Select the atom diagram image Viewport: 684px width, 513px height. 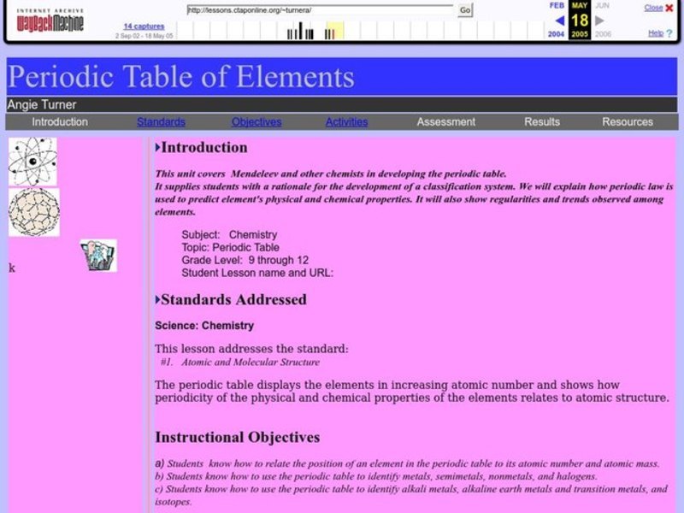click(31, 160)
